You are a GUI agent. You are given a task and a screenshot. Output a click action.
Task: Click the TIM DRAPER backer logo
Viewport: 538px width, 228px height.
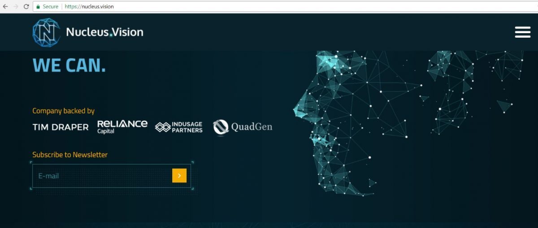click(61, 127)
